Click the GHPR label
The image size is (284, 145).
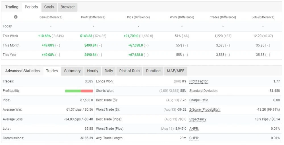coord(194,138)
